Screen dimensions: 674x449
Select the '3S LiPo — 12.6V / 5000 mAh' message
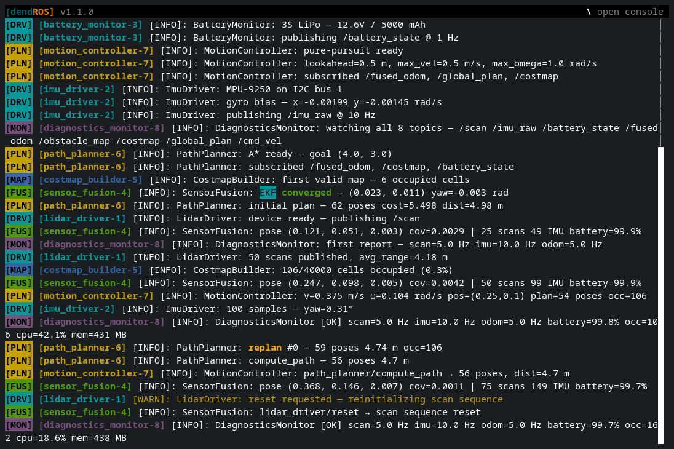point(354,25)
